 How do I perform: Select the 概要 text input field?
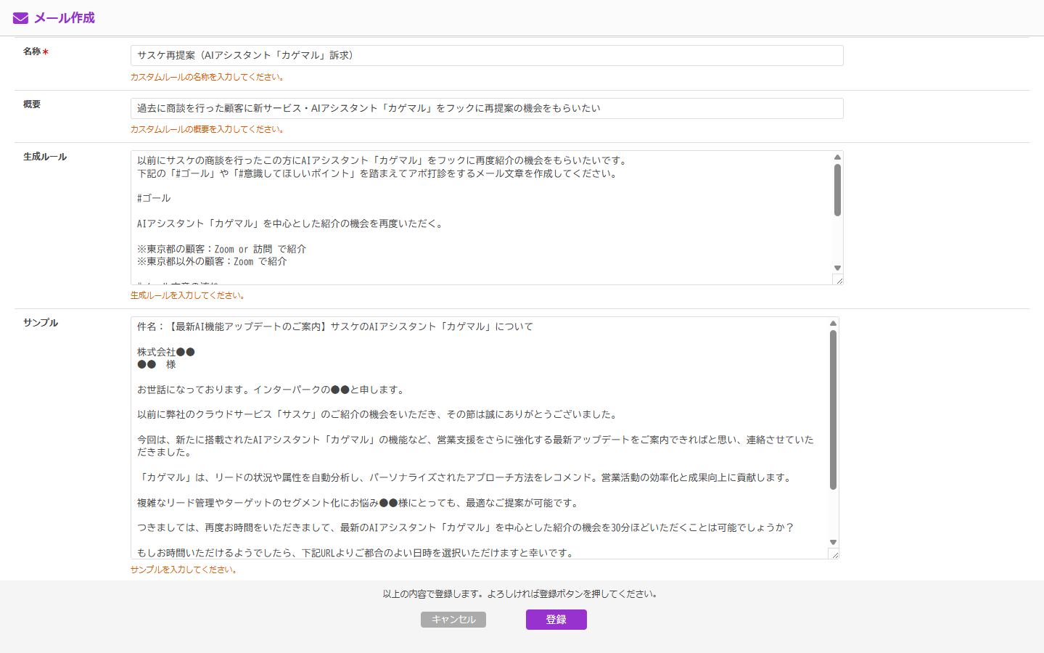486,107
